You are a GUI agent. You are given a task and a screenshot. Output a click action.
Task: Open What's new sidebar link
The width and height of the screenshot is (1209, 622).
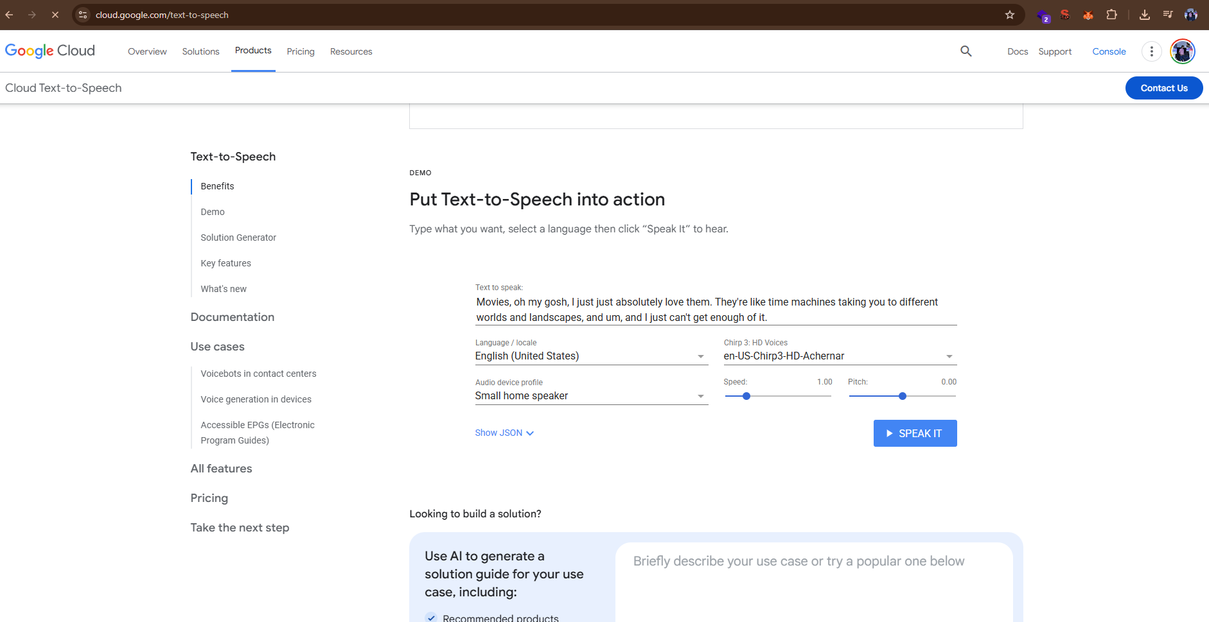point(224,289)
